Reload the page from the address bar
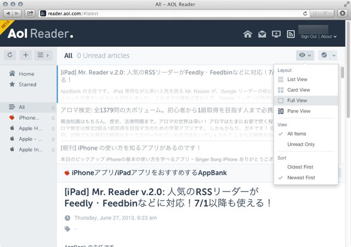The height and width of the screenshot is (247, 351). click(x=305, y=14)
